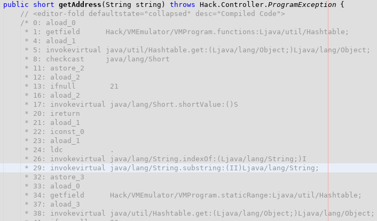Click the String.indexOf invokevirtual line
The width and height of the screenshot is (377, 221).
[166, 159]
